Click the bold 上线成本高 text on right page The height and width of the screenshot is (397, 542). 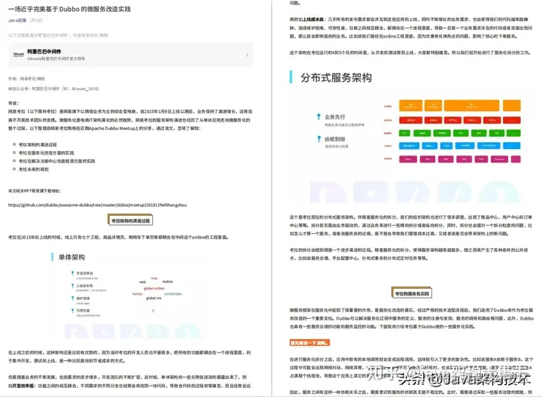click(313, 20)
